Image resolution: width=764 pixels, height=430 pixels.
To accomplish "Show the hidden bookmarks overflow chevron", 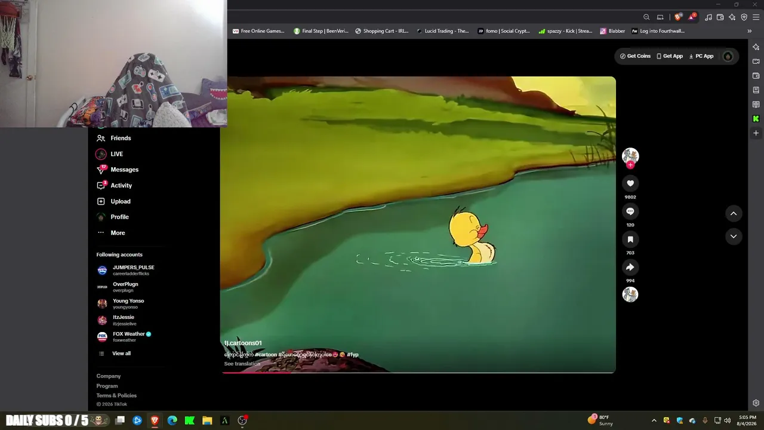I will click(750, 31).
